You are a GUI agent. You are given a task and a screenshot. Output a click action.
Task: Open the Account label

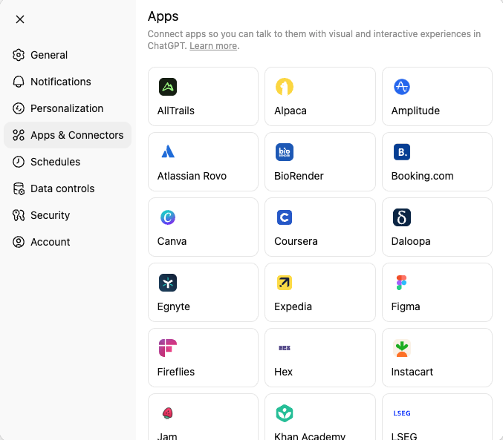[50, 242]
